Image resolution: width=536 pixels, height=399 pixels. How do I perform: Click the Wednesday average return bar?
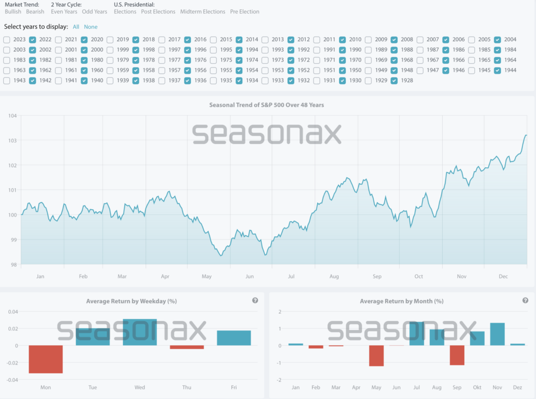click(x=140, y=332)
